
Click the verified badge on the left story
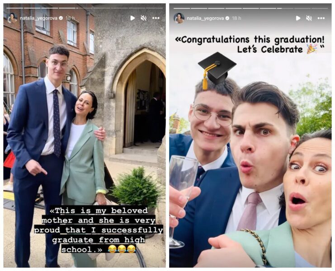[x=61, y=18]
